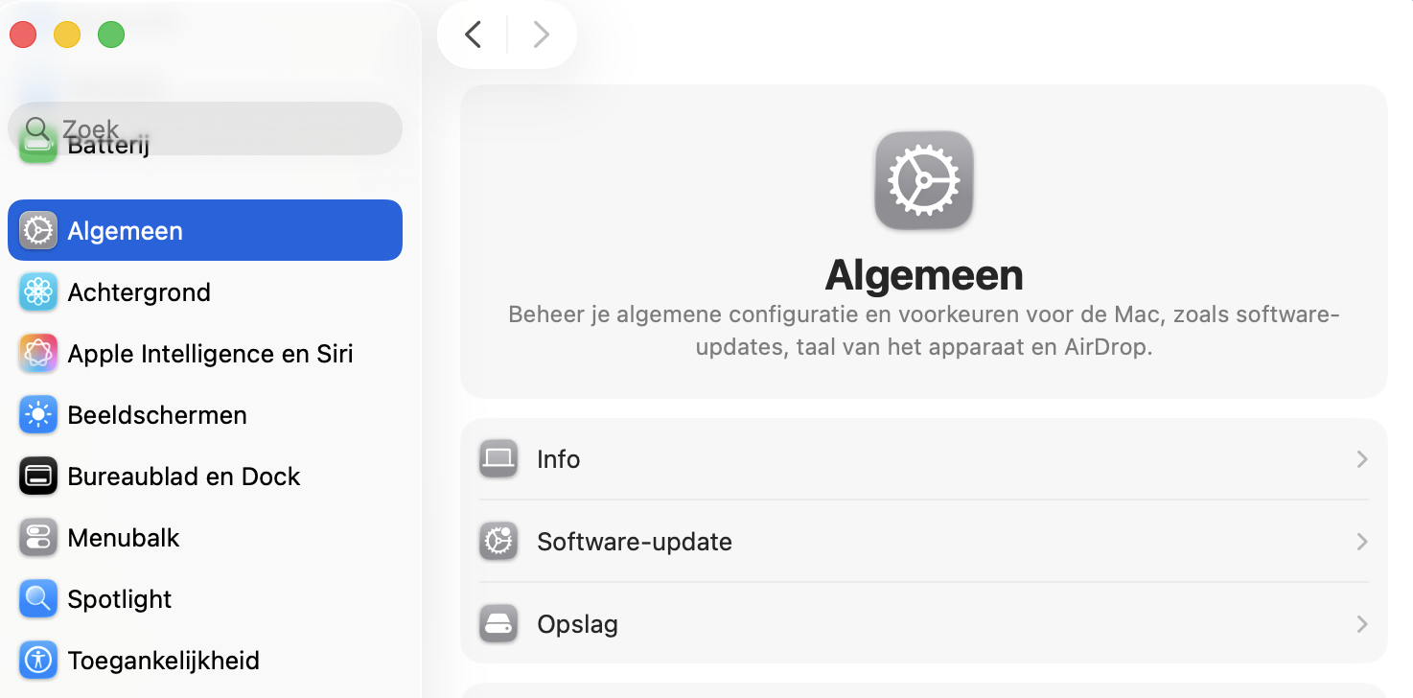Click the Achtergrond flower icon

pyautogui.click(x=37, y=291)
